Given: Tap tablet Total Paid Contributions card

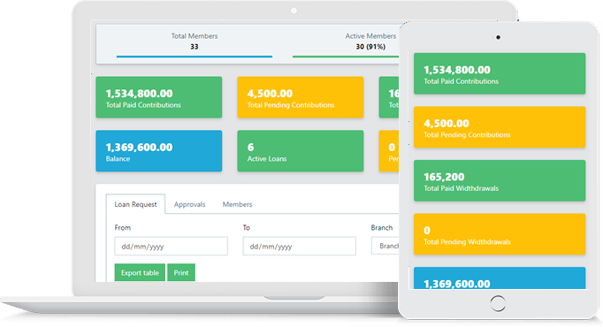Looking at the screenshot, I should [500, 73].
